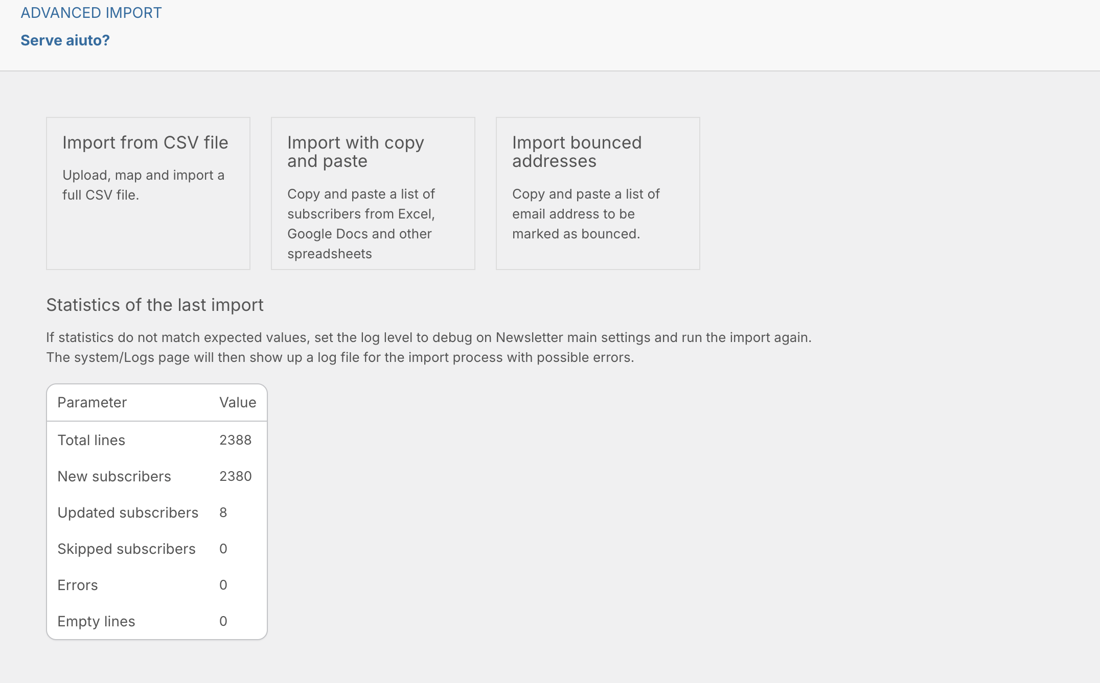Viewport: 1100px width, 683px height.
Task: Open the Import bounced addresses card
Action: tap(598, 193)
